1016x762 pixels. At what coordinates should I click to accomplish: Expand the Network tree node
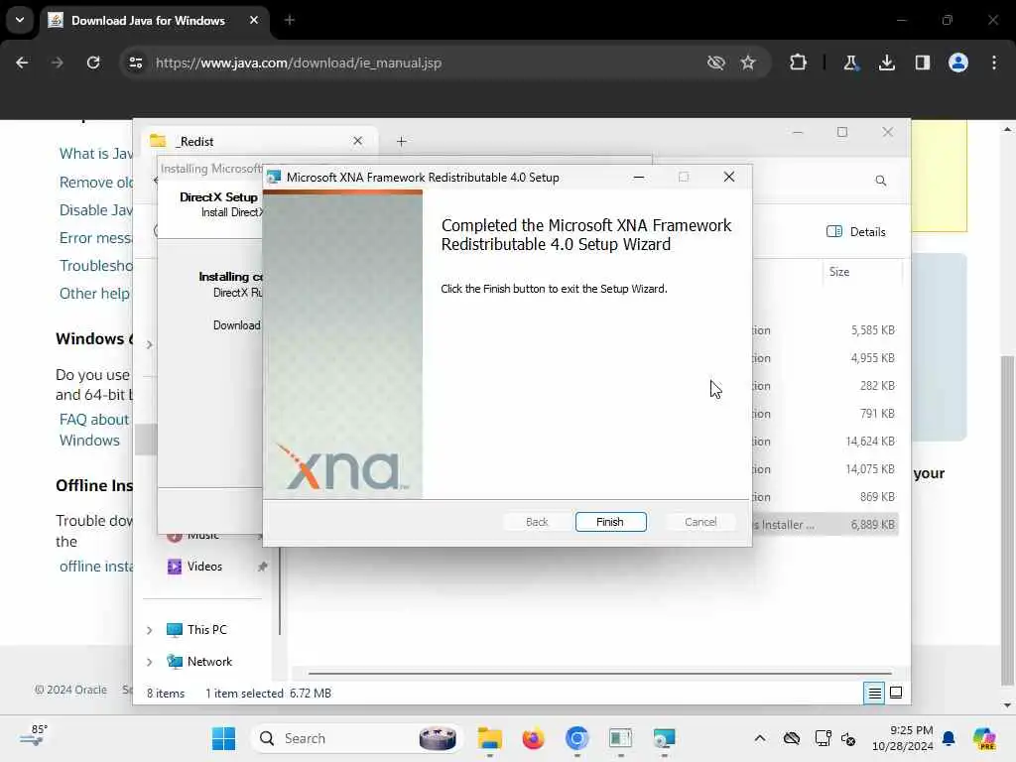(149, 662)
